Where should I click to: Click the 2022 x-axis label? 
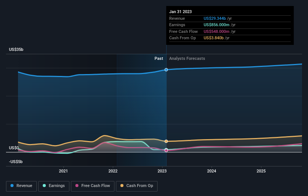coord(113,171)
